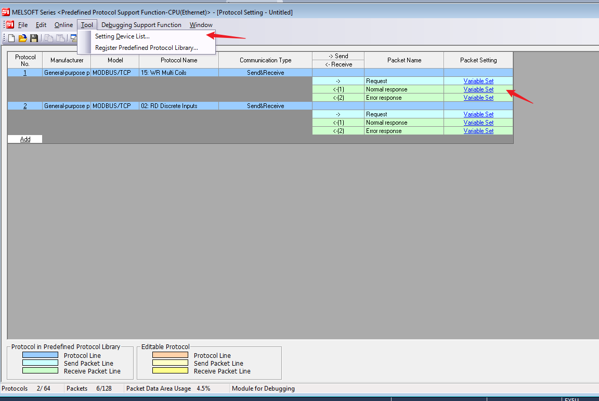Click the New file toolbar icon
This screenshot has width=599, height=401.
coord(11,38)
